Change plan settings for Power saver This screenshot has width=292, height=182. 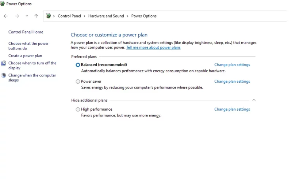(x=232, y=81)
